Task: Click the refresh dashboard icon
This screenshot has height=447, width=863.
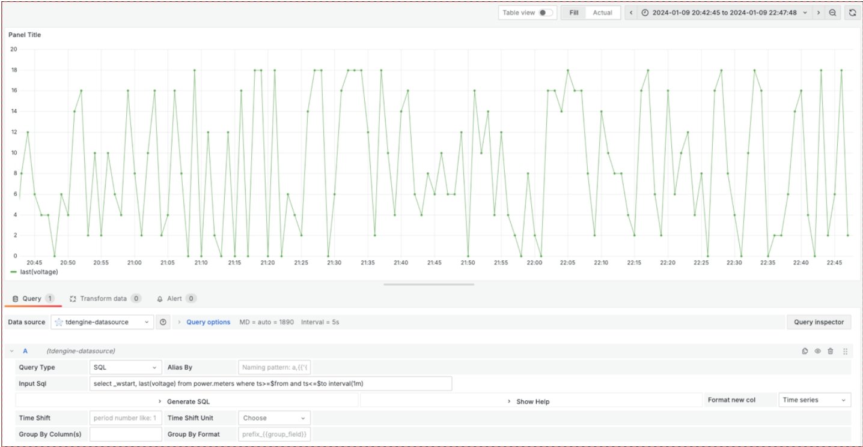Action: click(852, 13)
